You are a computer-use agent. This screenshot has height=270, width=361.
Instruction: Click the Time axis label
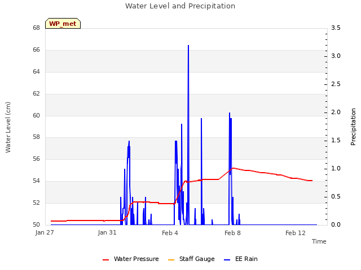point(319,241)
